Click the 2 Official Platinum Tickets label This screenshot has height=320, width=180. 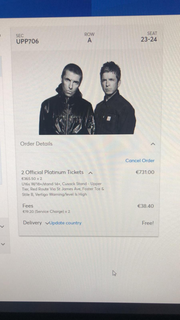[52, 172]
